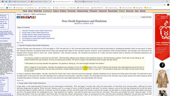
Task: Open MELIA HOTELS bookmark
Action: pyautogui.click(x=97, y=8)
